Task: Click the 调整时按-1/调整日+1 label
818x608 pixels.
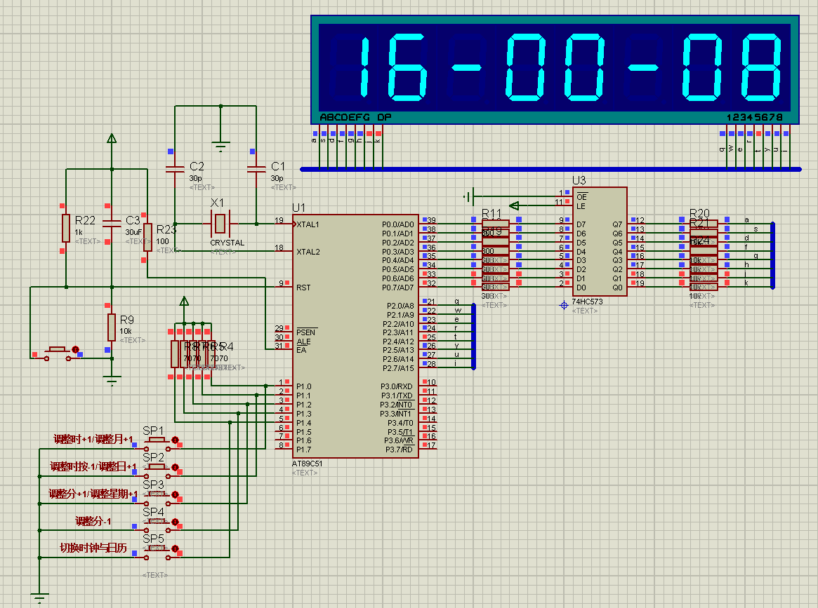Action: click(x=93, y=466)
